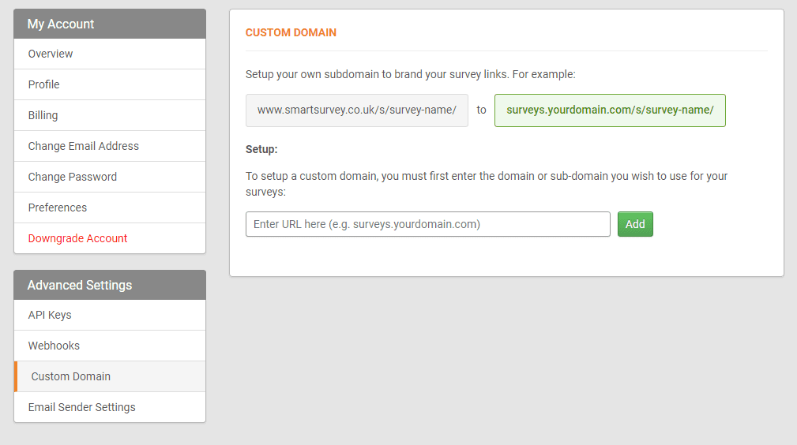Go to the Profile section
The width and height of the screenshot is (797, 445).
(44, 84)
